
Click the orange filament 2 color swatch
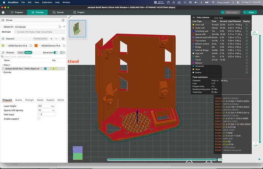(x=36, y=46)
